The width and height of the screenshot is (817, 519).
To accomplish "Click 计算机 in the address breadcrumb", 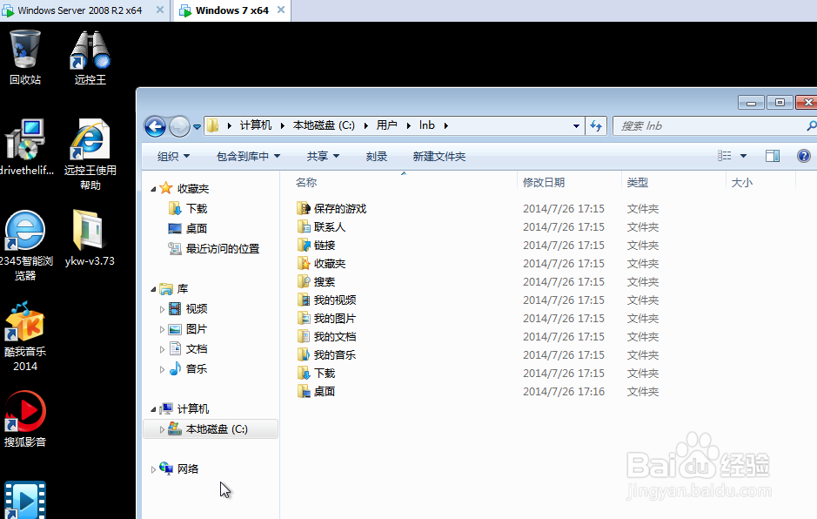I will tap(255, 125).
